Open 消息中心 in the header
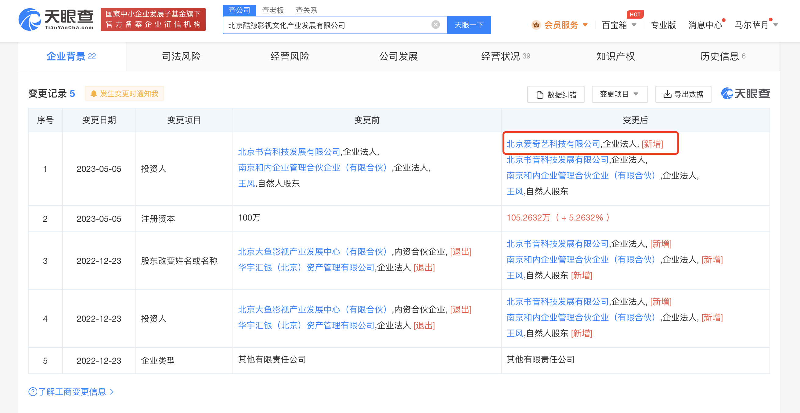This screenshot has height=413, width=800. pyautogui.click(x=705, y=25)
